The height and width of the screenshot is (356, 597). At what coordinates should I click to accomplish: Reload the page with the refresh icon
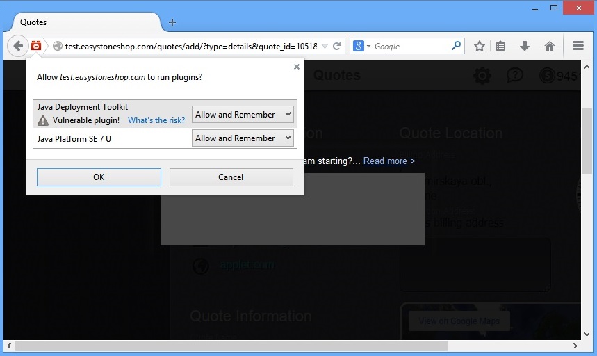pos(337,47)
